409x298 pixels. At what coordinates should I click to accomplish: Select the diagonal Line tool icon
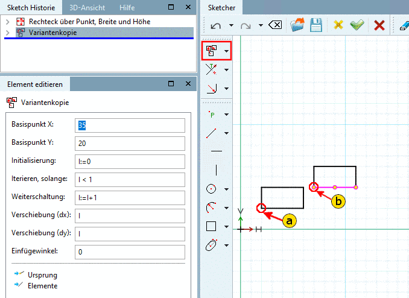coord(211,133)
